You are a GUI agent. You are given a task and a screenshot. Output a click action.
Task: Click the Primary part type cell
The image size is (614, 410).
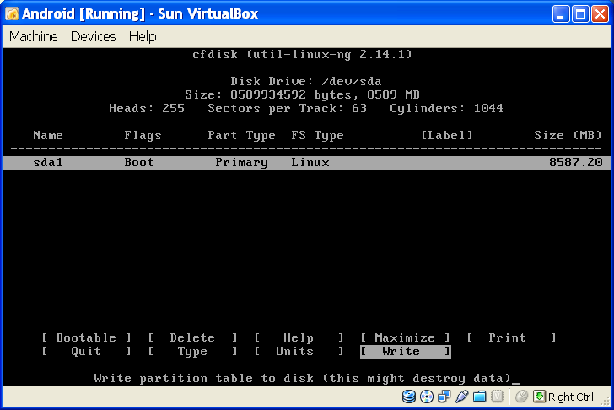pyautogui.click(x=241, y=162)
